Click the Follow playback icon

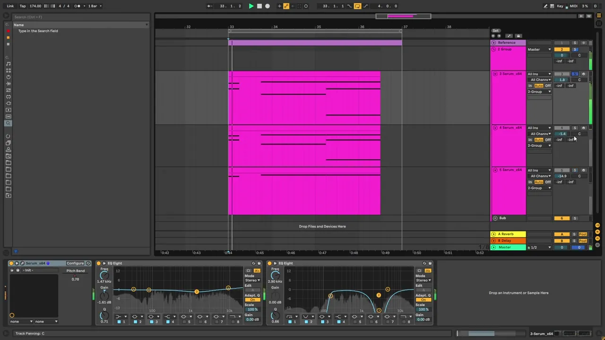pos(209,6)
